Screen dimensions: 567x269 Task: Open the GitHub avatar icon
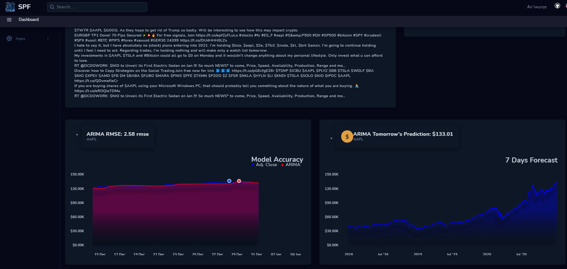click(557, 6)
